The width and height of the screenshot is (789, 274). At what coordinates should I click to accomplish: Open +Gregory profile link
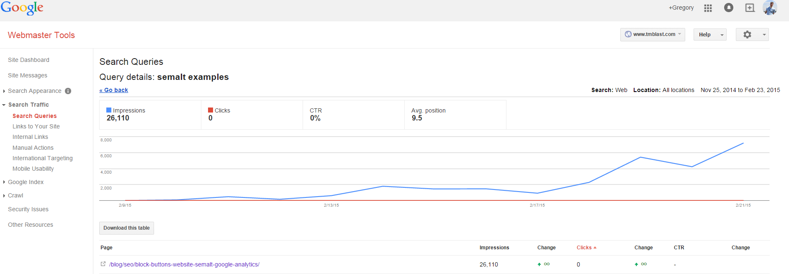click(681, 8)
